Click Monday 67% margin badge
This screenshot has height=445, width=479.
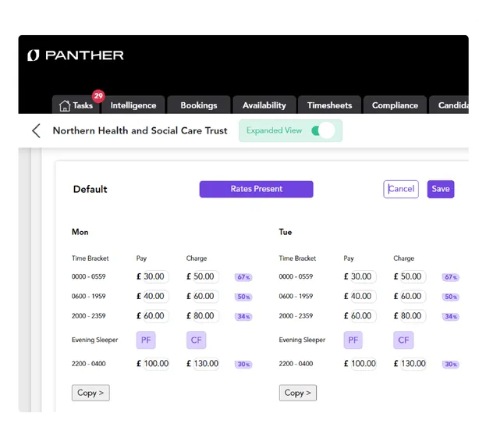tap(243, 277)
